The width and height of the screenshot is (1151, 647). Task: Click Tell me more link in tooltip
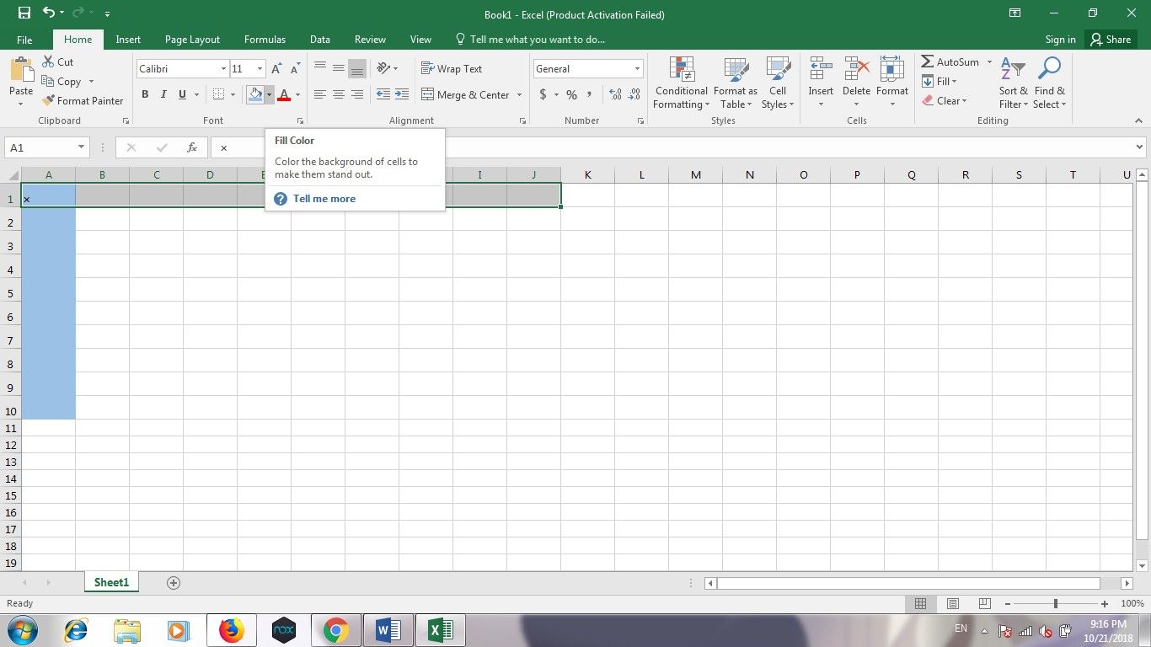tap(324, 199)
